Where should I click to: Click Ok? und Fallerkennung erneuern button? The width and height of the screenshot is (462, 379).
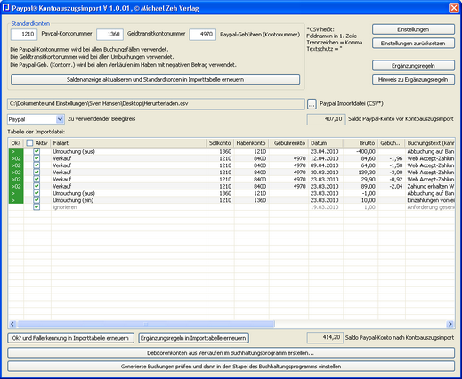tap(70, 338)
